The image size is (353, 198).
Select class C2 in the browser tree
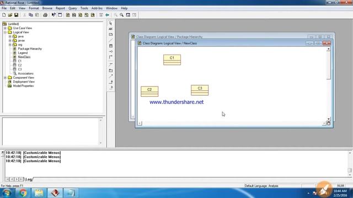(x=20, y=65)
